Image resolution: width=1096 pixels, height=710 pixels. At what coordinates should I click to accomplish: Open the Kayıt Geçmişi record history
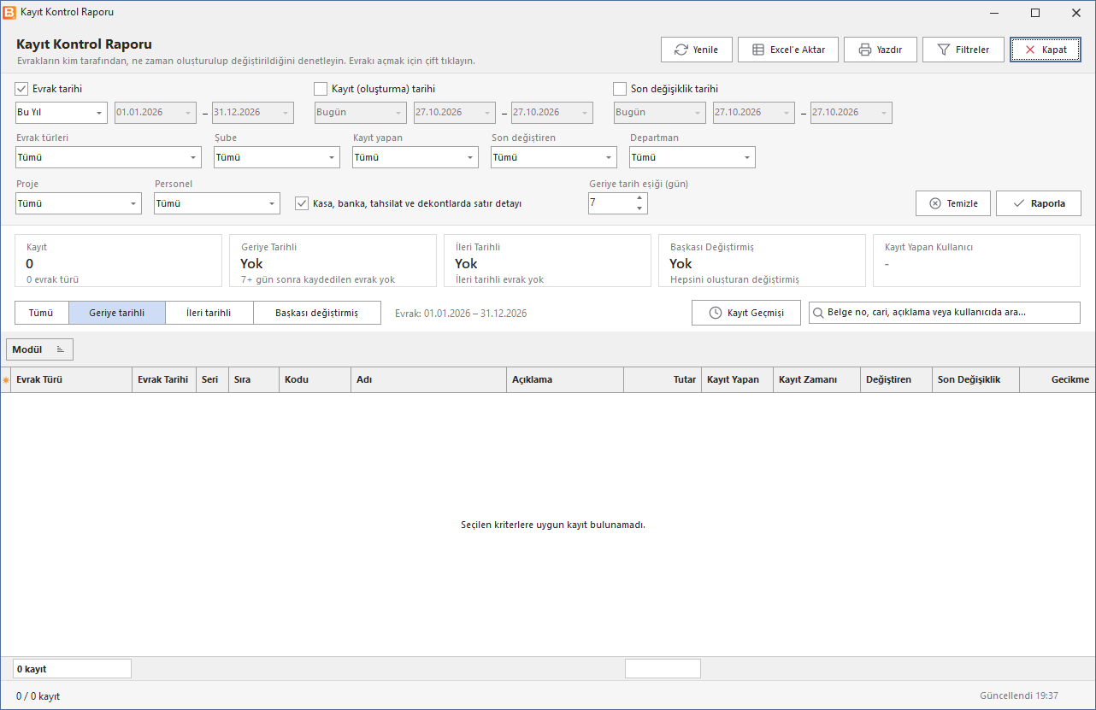tap(746, 313)
